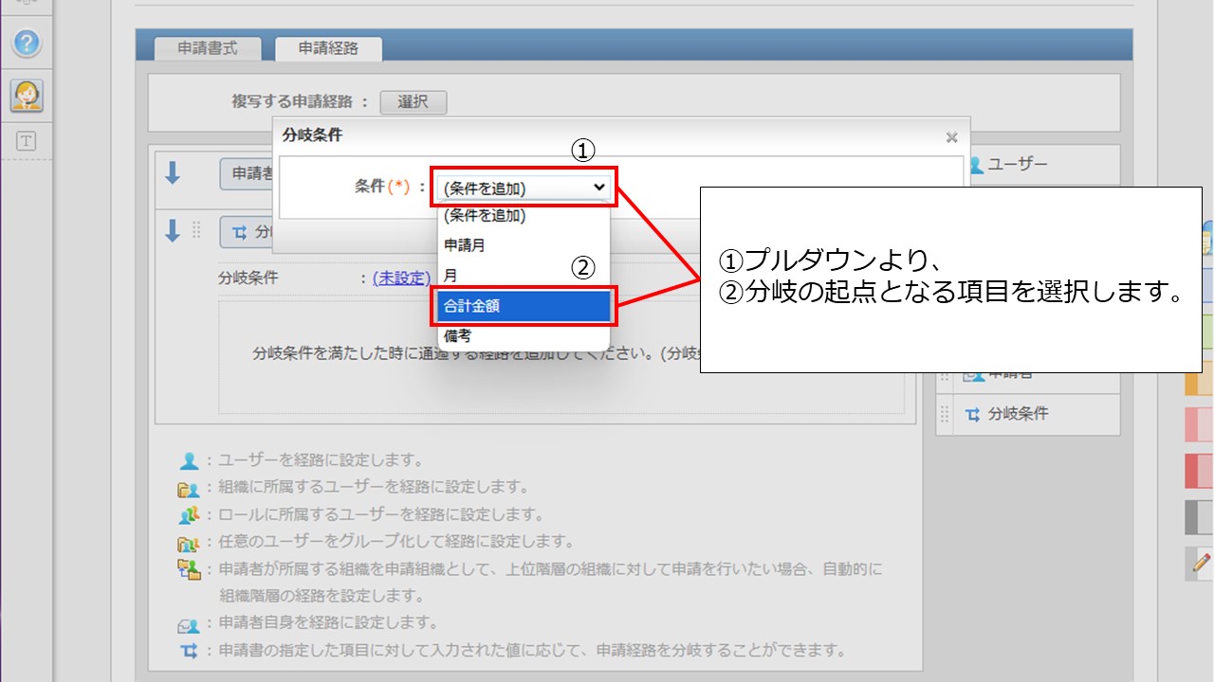Select 合計金額 in the condition dropdown

[x=524, y=306]
